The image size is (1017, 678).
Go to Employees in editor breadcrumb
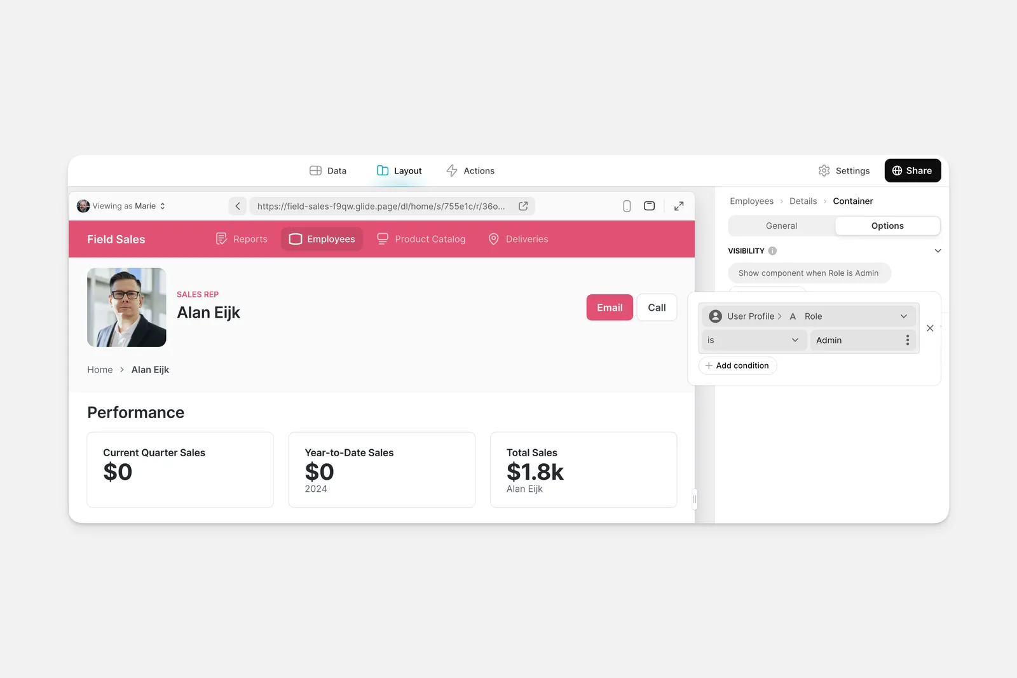point(751,201)
